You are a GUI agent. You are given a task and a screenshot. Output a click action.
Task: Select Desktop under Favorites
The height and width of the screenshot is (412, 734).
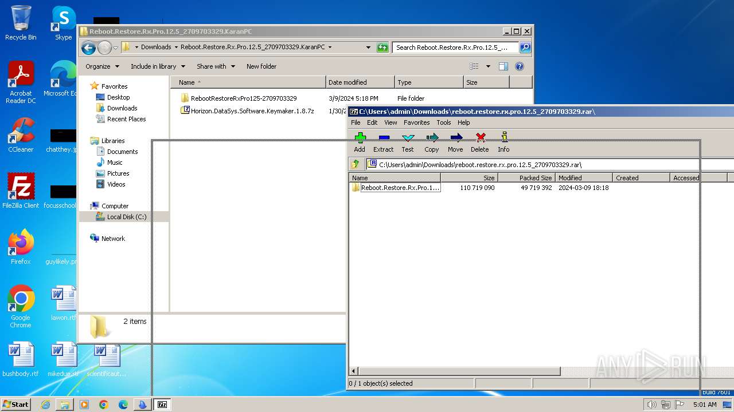[x=113, y=97]
